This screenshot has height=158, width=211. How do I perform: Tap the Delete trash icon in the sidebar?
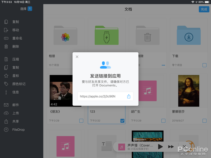(6, 46)
